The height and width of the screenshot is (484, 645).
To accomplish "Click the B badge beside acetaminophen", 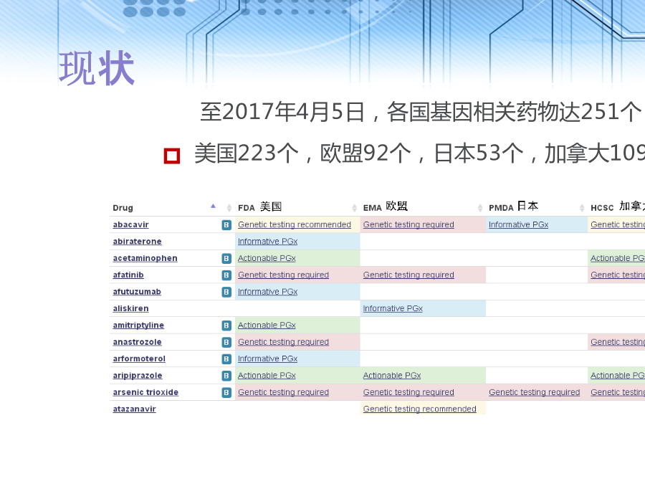I will [x=226, y=258].
